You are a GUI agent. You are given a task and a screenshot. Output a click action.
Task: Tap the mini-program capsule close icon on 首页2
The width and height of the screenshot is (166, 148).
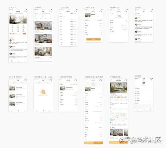[26, 11]
